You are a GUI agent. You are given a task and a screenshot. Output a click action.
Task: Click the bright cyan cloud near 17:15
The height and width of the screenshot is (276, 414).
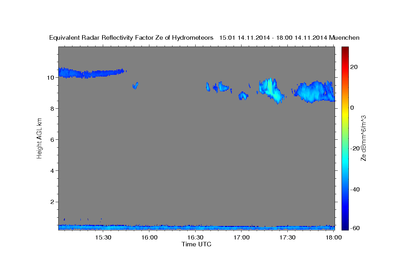[272, 90]
